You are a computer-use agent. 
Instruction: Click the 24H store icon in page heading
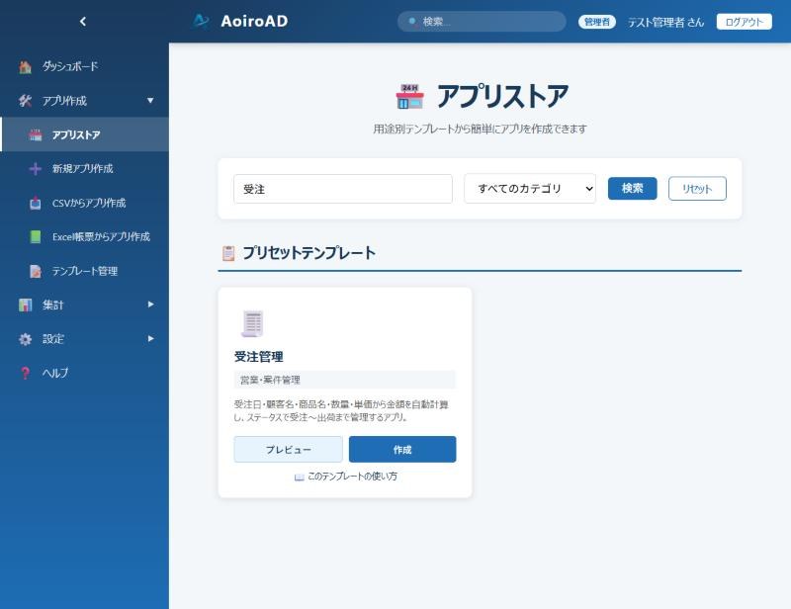409,96
